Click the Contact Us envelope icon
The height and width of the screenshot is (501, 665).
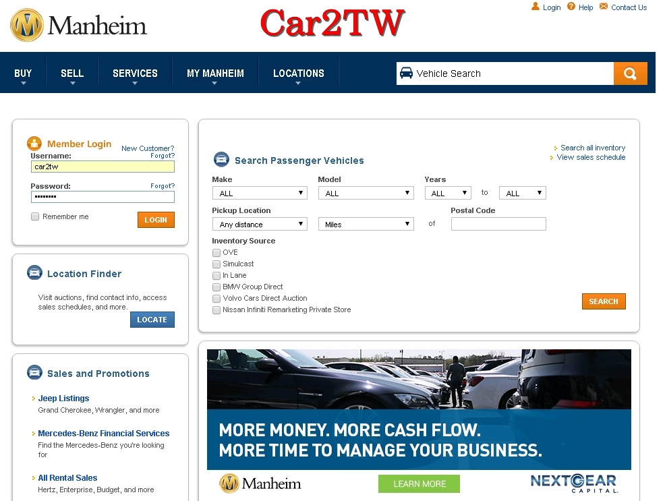pyautogui.click(x=604, y=7)
